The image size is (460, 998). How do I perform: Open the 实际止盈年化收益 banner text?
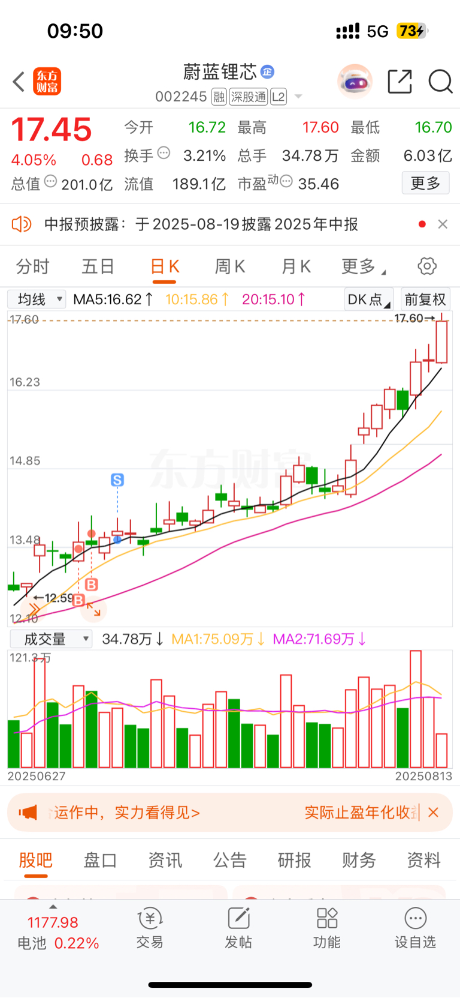(x=361, y=813)
